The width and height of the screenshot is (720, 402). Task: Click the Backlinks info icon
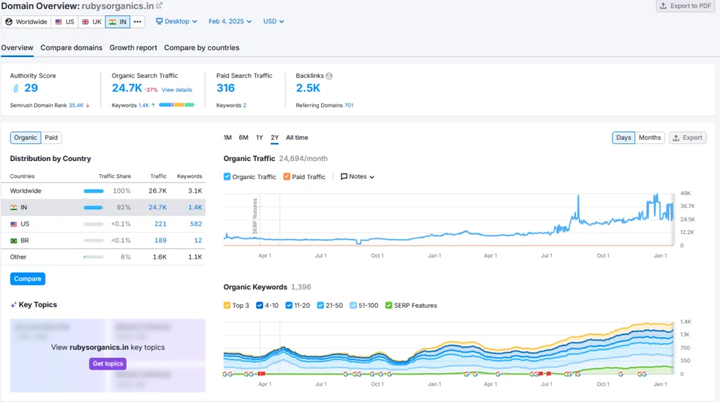pos(329,76)
